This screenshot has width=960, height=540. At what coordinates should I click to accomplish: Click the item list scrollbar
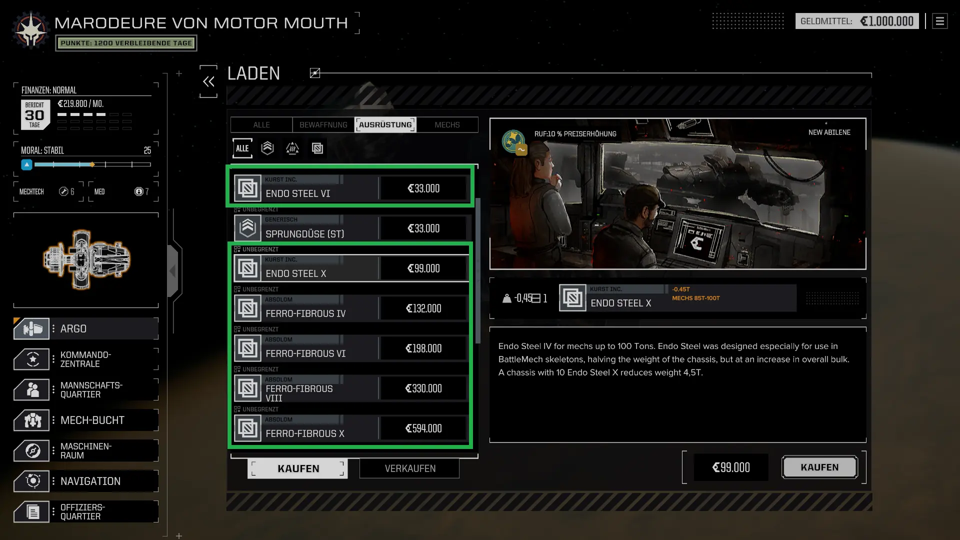tap(478, 270)
